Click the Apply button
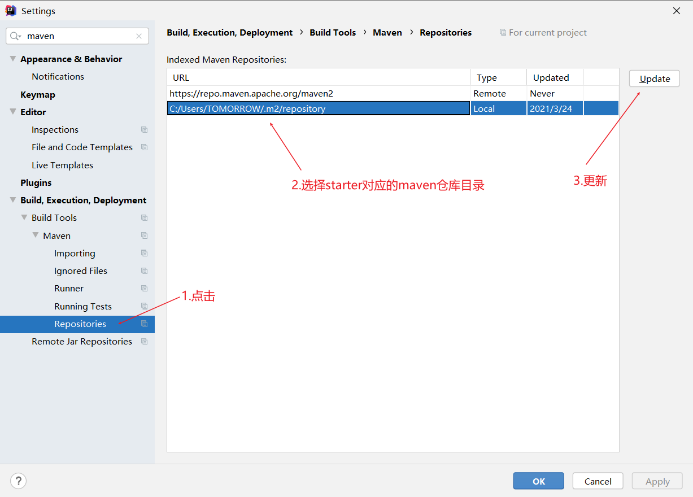This screenshot has height=497, width=693. (657, 481)
